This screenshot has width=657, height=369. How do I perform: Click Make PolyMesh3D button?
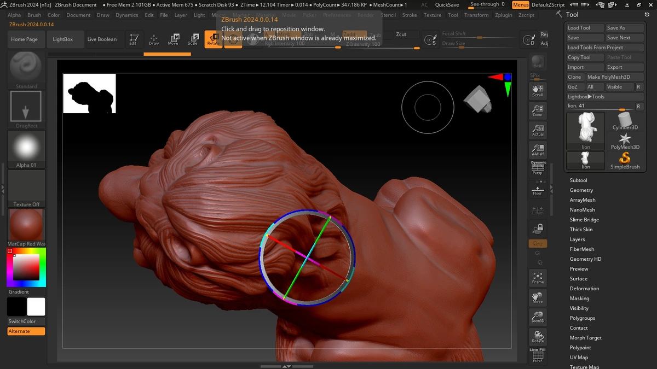click(x=614, y=77)
